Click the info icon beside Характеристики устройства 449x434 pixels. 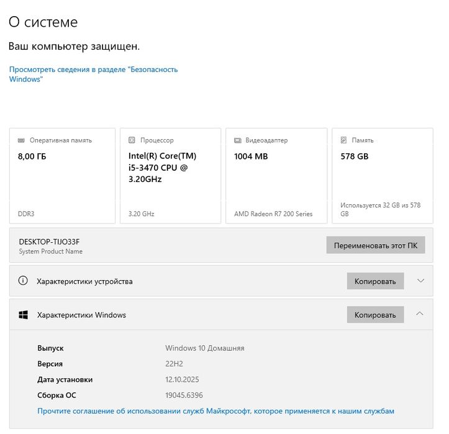tap(23, 281)
